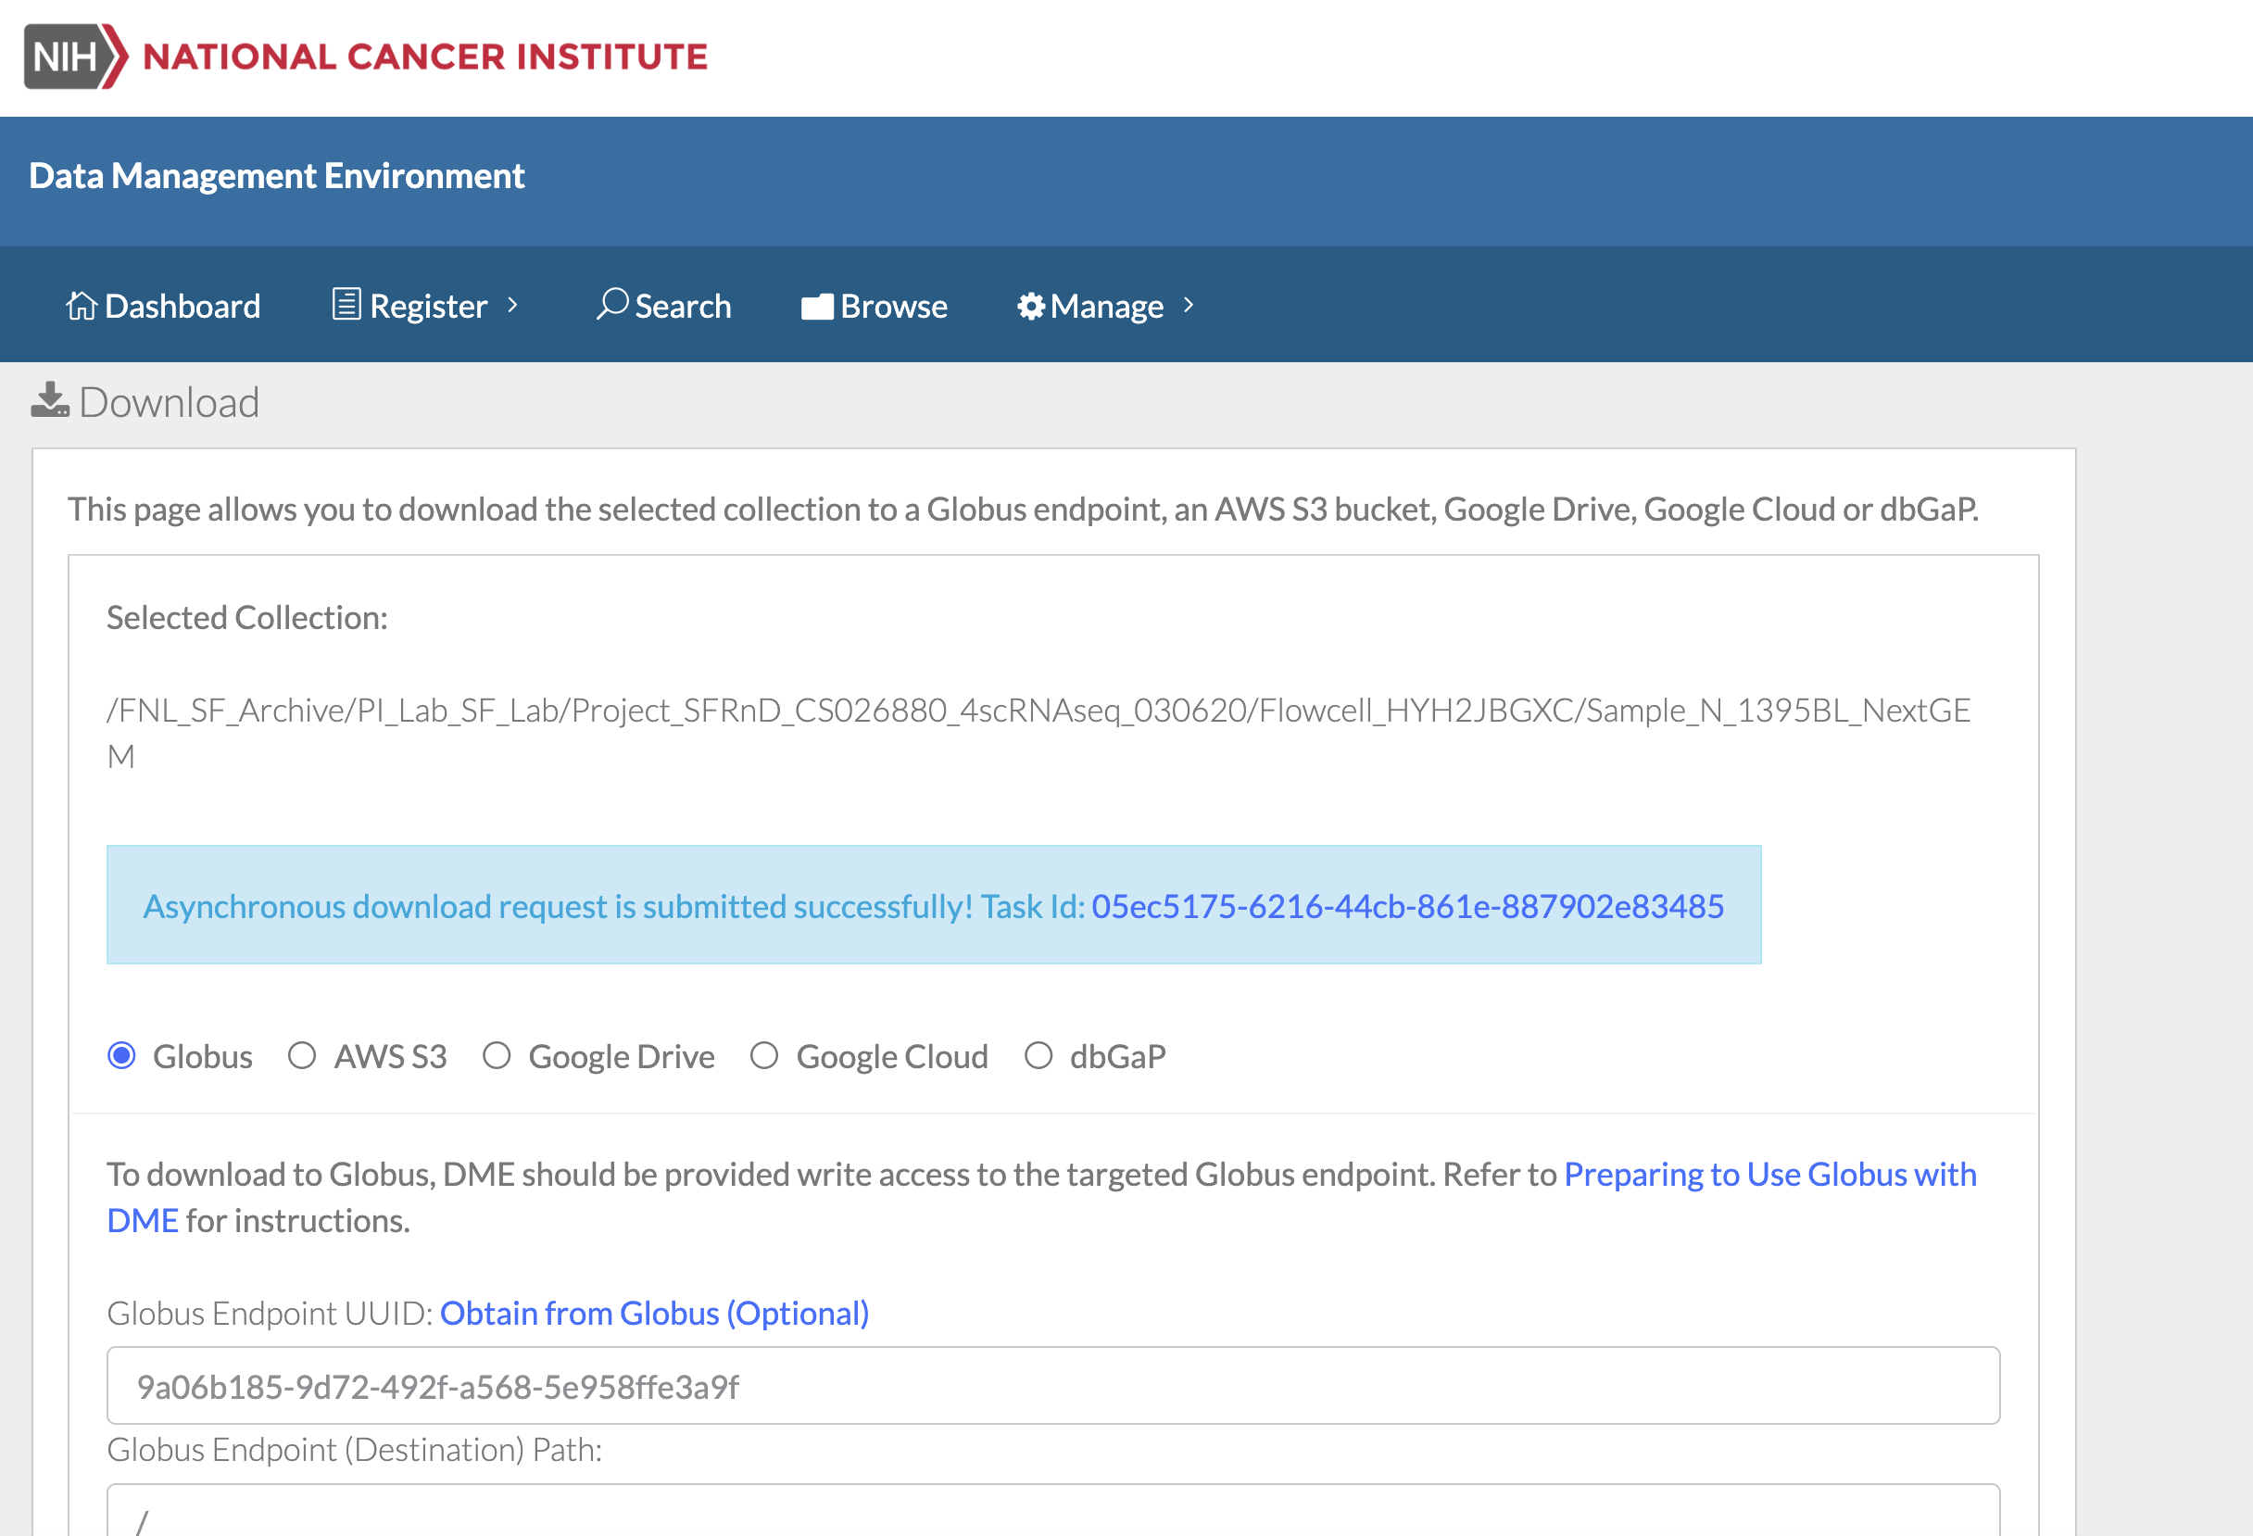This screenshot has width=2253, height=1536.
Task: Open the submitted task Id link
Action: (x=1406, y=906)
